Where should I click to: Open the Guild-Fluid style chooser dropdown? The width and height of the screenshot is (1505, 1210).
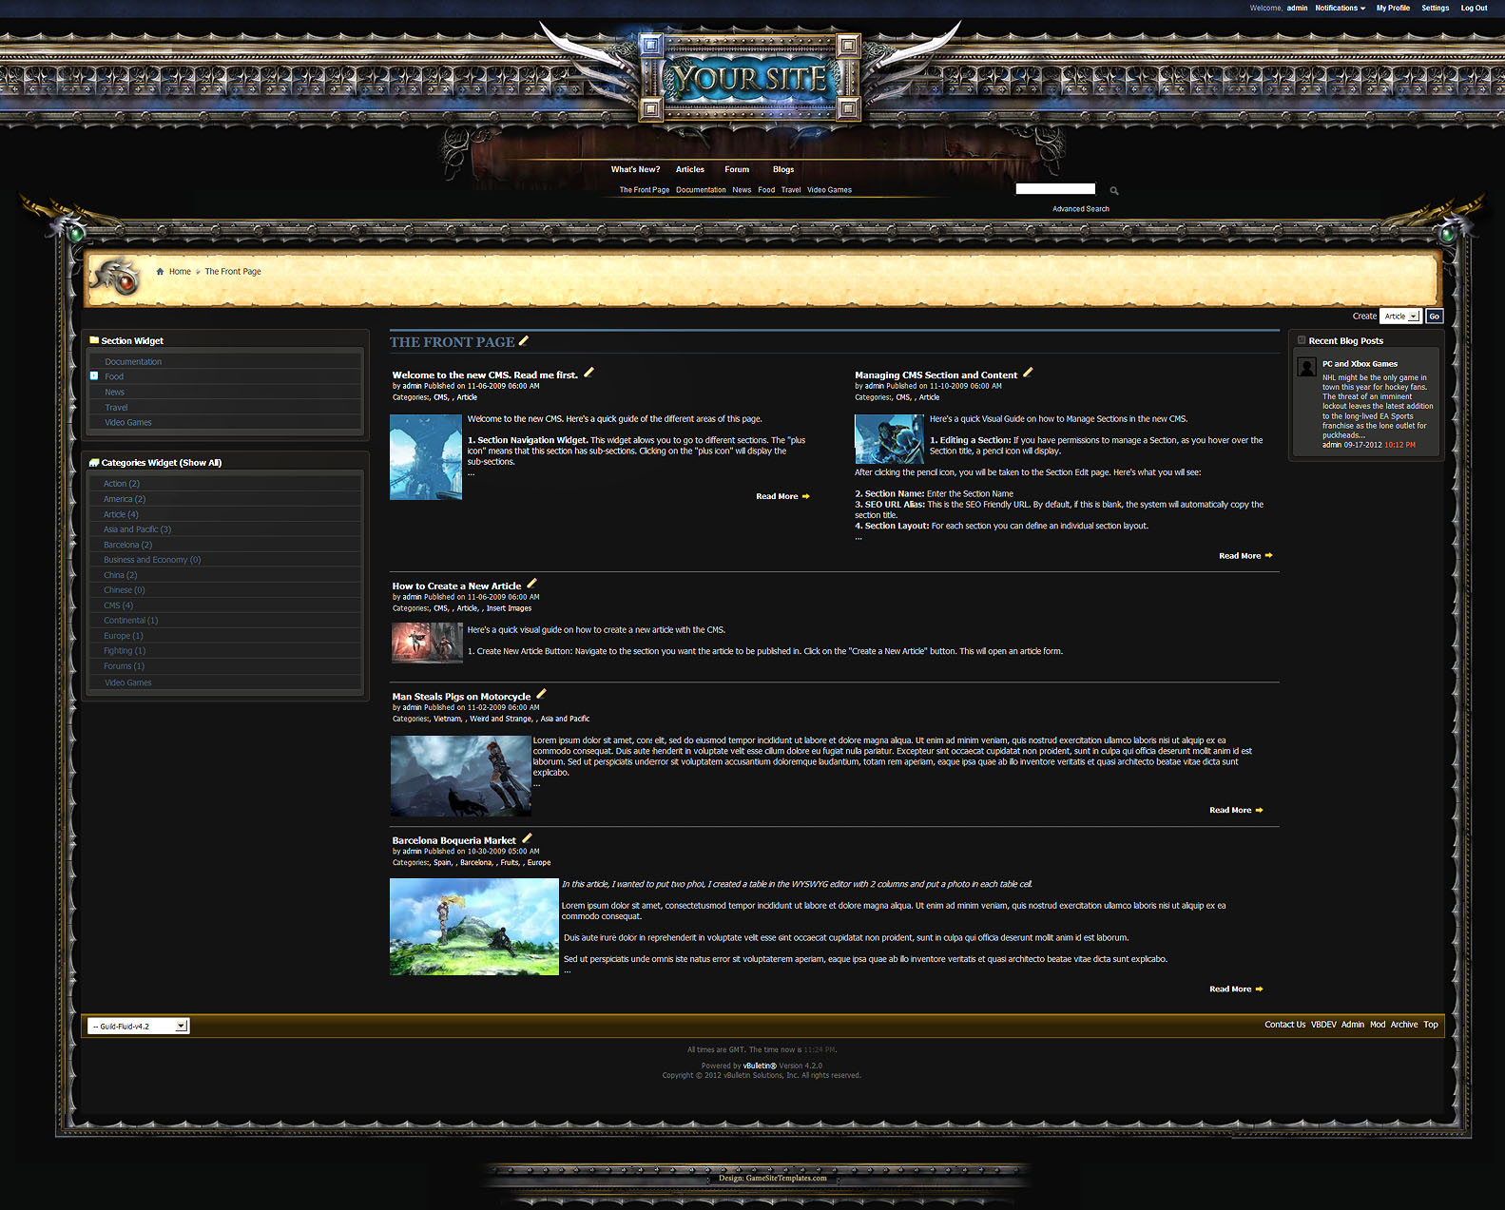coord(139,1027)
